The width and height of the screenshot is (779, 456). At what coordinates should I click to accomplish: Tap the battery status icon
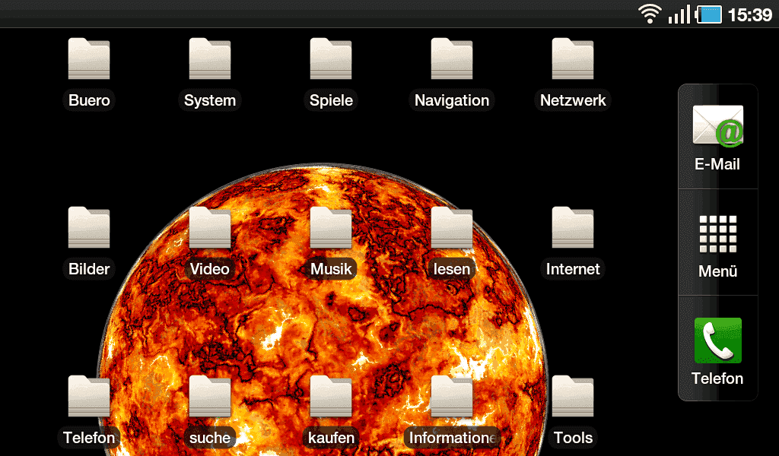[x=708, y=14]
